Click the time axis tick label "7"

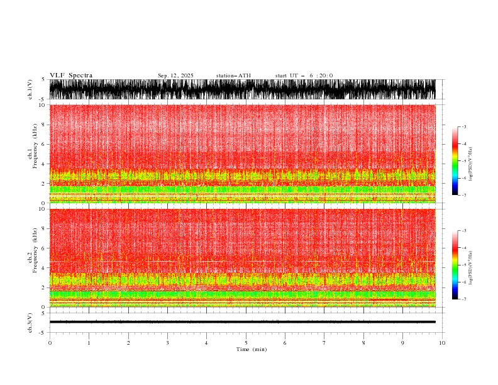click(324, 343)
